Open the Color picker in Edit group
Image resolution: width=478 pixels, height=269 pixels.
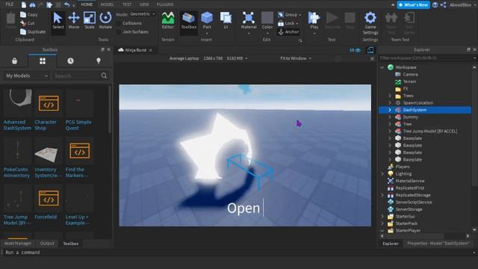click(x=267, y=20)
